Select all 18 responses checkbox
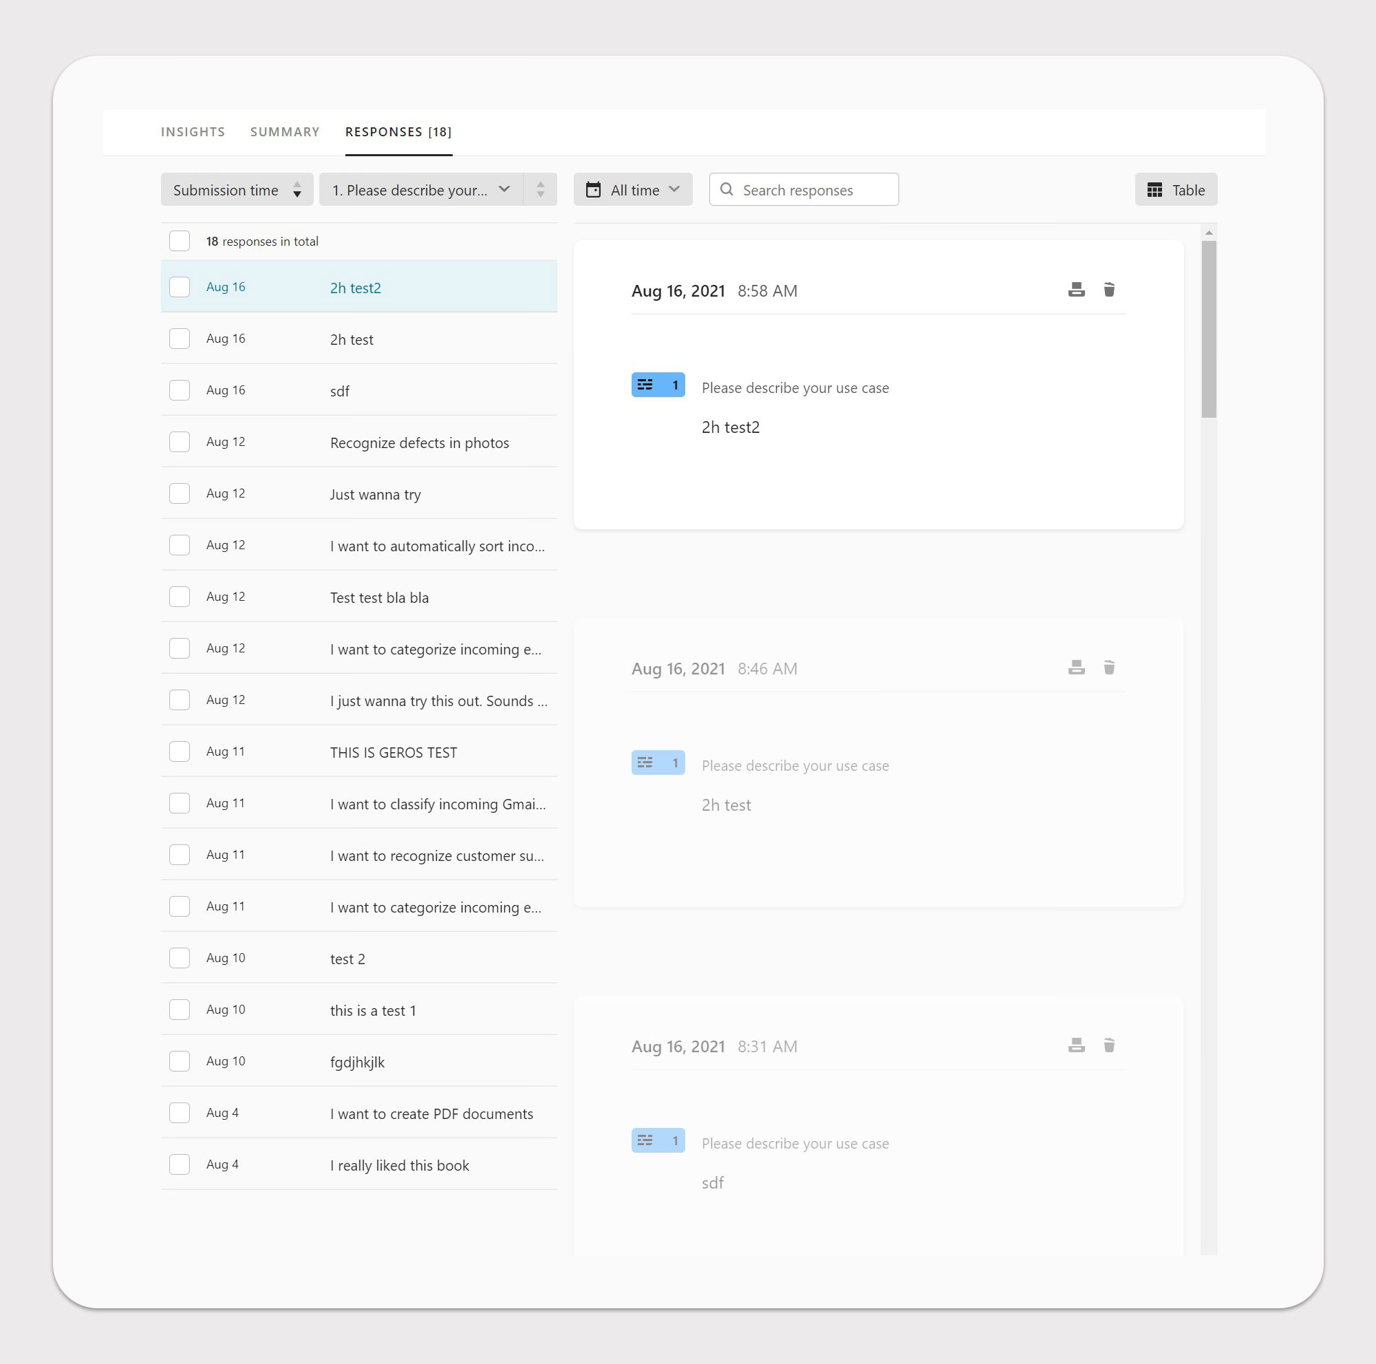Viewport: 1376px width, 1364px height. pyautogui.click(x=180, y=241)
